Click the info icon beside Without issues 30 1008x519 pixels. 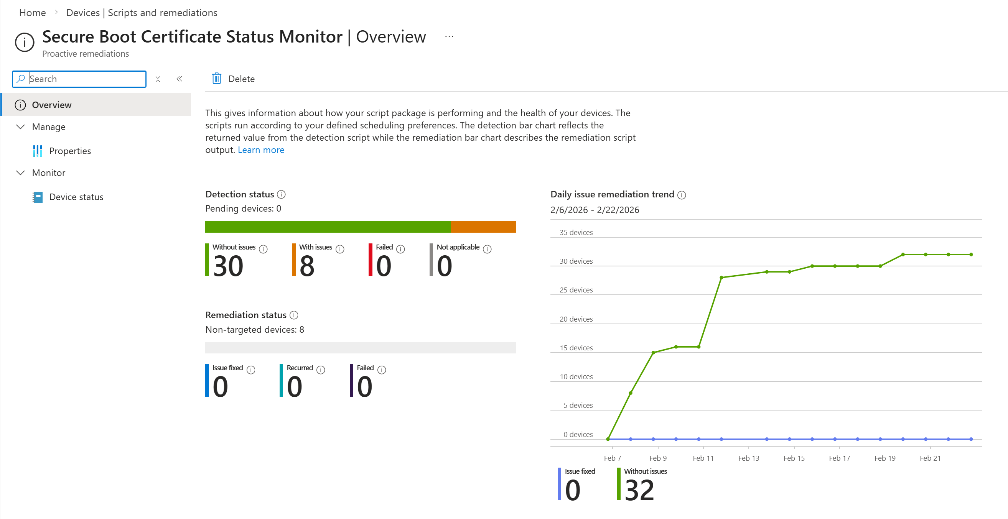tap(264, 249)
